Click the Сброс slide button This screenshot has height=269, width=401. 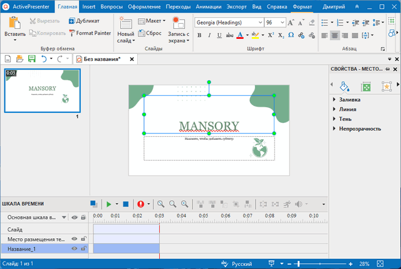[x=151, y=32]
